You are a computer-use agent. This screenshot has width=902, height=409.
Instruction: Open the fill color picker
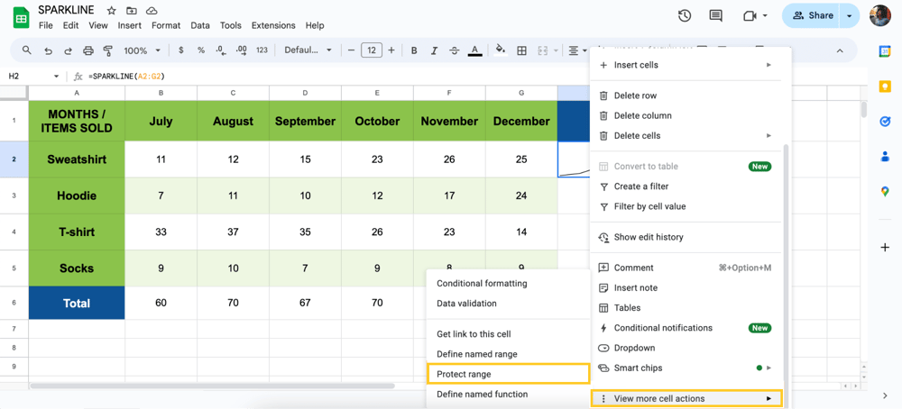[x=501, y=50]
